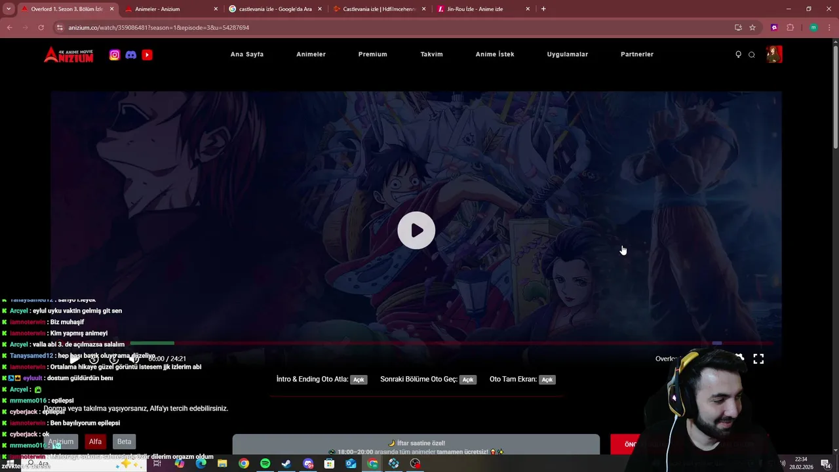
Task: Switch to castlevania izle Google search tab
Action: pyautogui.click(x=275, y=9)
